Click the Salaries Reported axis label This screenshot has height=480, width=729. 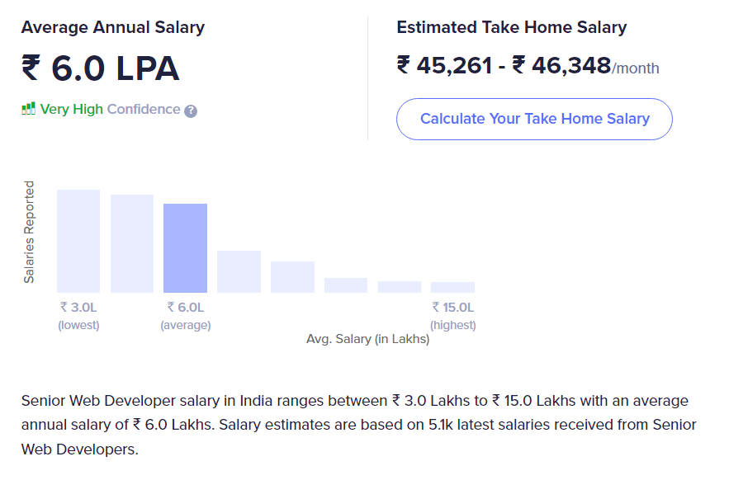tap(30, 233)
